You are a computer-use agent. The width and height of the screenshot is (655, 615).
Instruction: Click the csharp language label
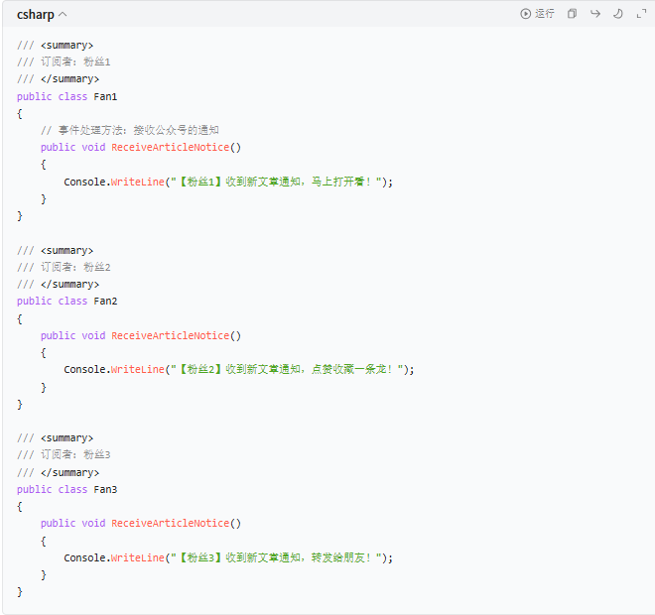(x=36, y=15)
